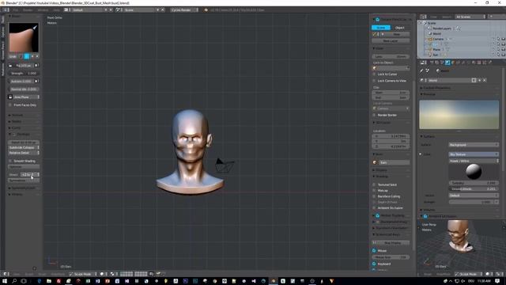506x285 pixels.
Task: Enable Ambient Occlusion checkbox
Action: coord(374,208)
